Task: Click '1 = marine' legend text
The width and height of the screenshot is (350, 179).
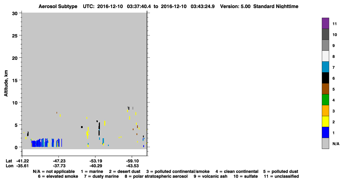Action: tap(92, 171)
